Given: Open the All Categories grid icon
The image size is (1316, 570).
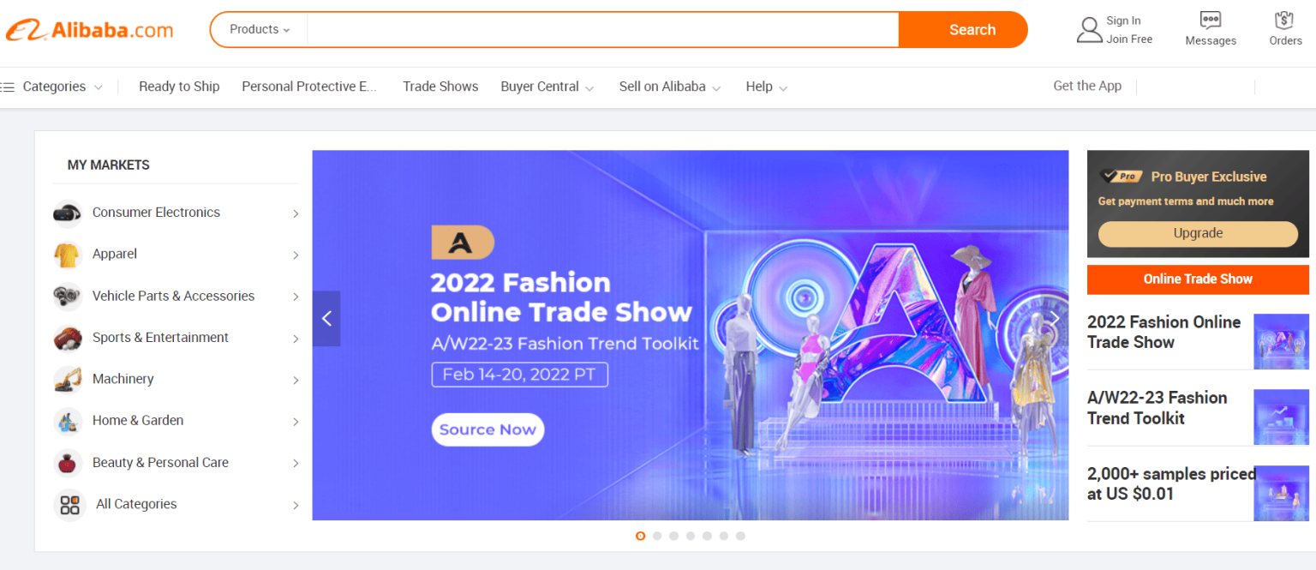Looking at the screenshot, I should click(69, 505).
